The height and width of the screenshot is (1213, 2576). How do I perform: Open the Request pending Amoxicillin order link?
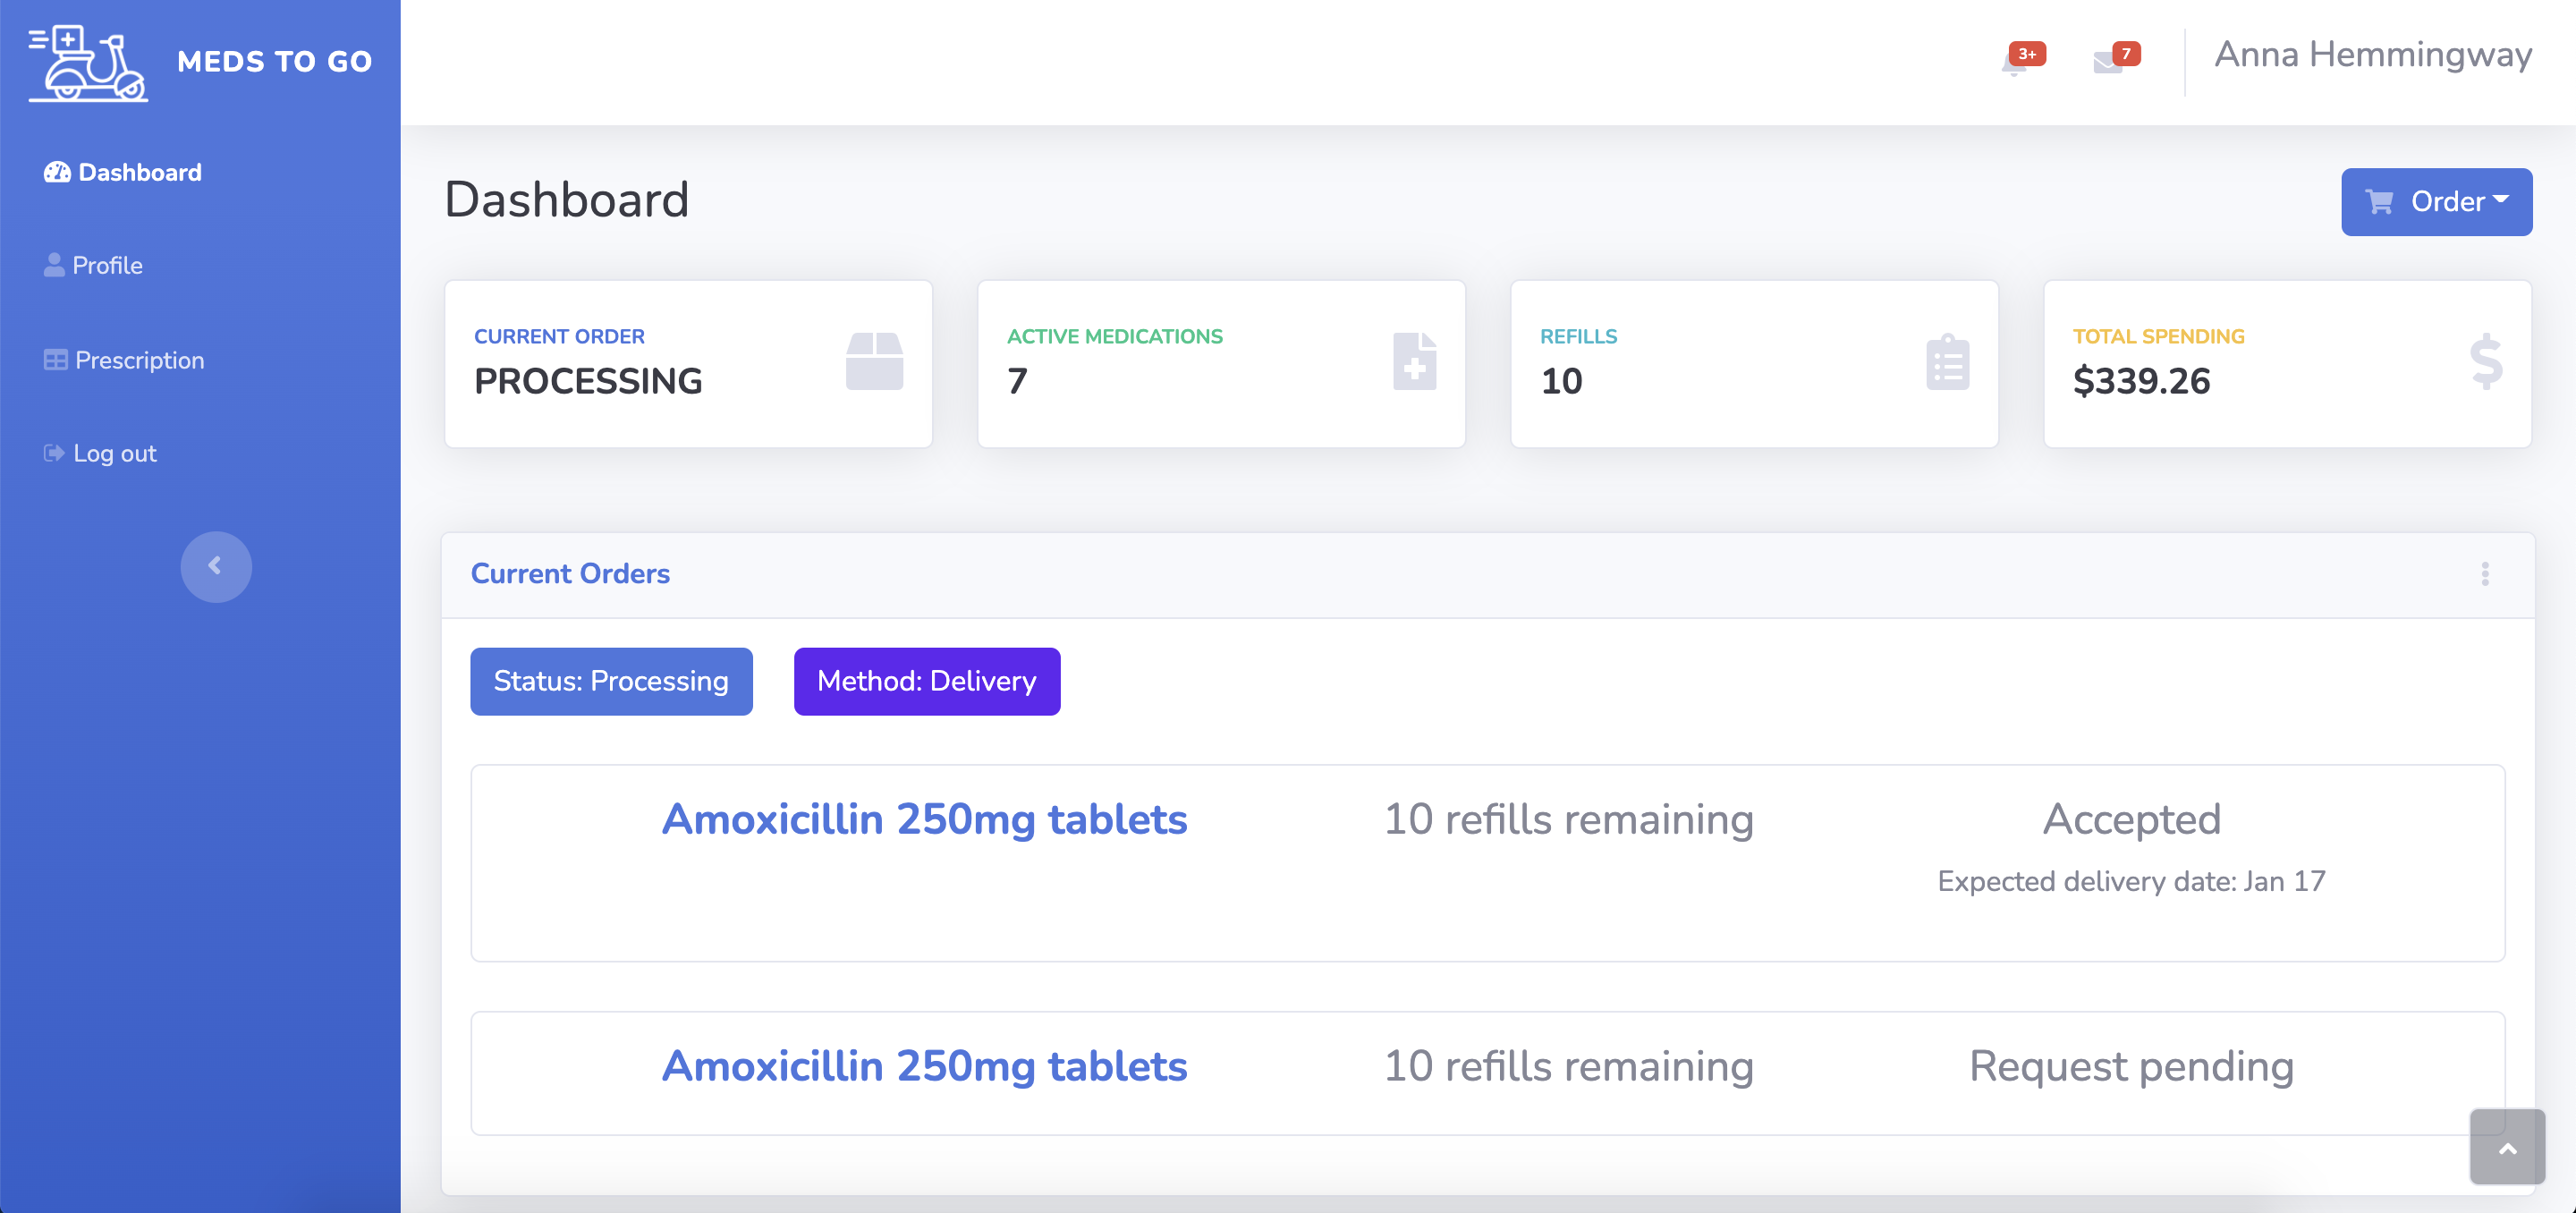click(x=924, y=1066)
